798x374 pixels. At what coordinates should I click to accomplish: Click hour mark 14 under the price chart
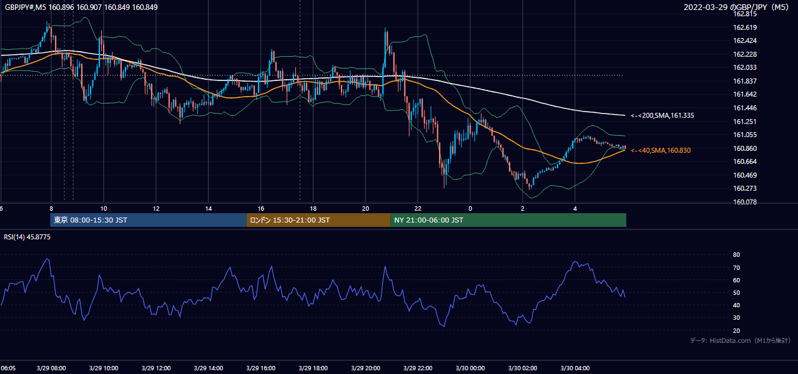pyautogui.click(x=208, y=208)
